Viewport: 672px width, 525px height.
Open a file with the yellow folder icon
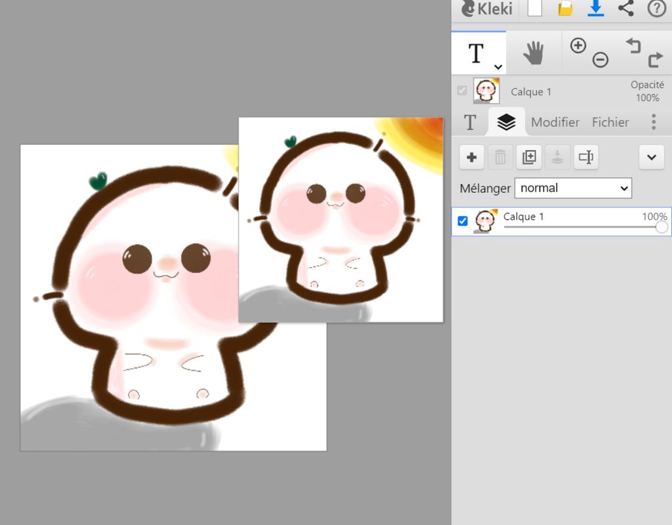coord(565,9)
